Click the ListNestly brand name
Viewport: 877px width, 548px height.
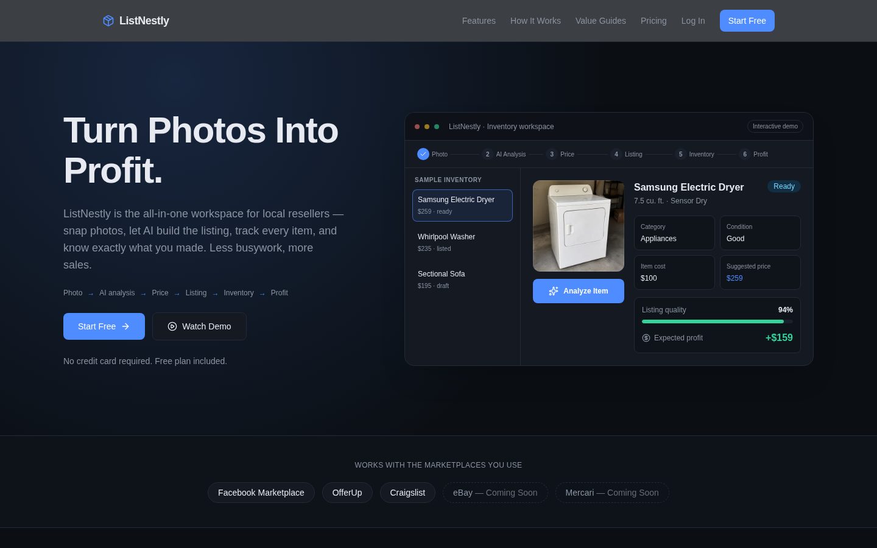pyautogui.click(x=144, y=21)
